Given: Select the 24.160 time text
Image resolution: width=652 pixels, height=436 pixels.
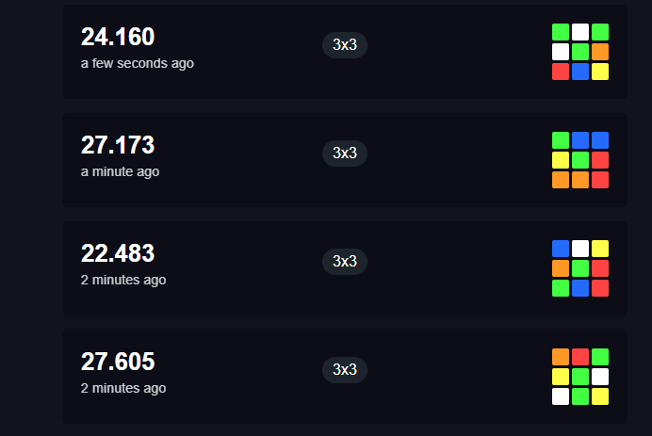Looking at the screenshot, I should (x=118, y=37).
